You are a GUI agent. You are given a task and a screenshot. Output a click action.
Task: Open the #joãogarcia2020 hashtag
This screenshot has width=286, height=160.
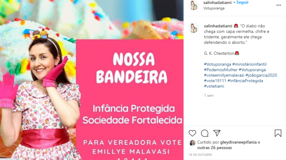pos(261,75)
